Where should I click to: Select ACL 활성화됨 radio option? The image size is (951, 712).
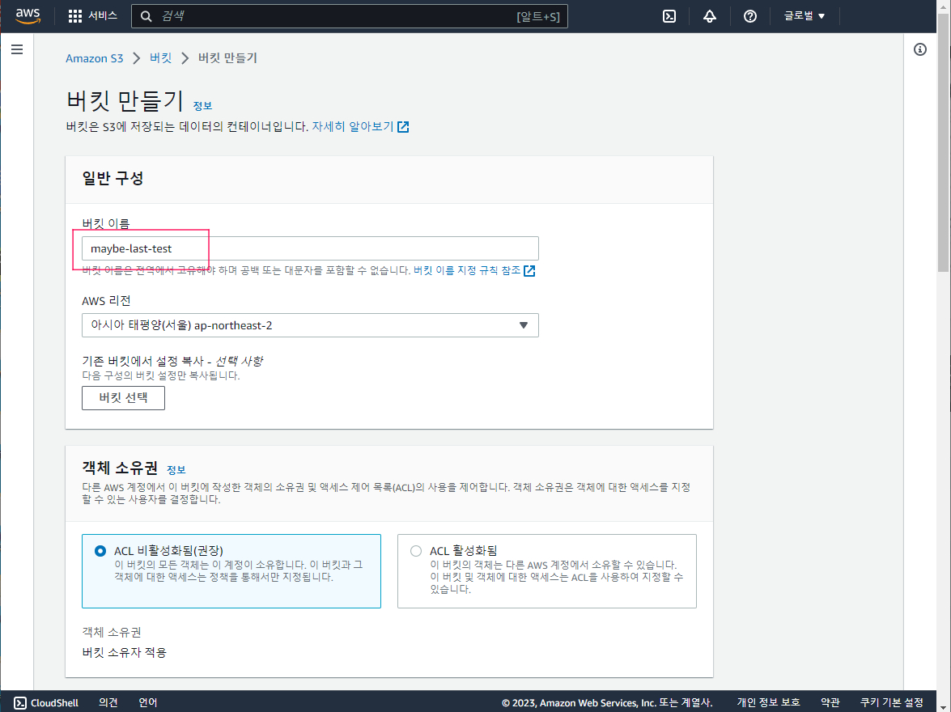pyautogui.click(x=415, y=551)
